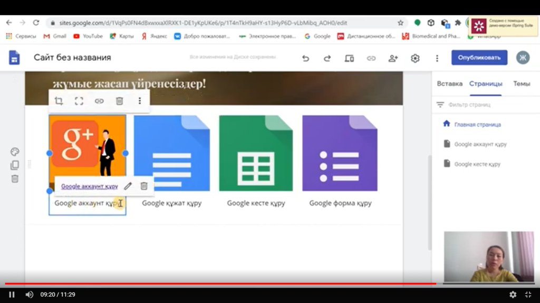Click the section drag handle dots
Viewport: 540px width, 303px height.
point(30,164)
